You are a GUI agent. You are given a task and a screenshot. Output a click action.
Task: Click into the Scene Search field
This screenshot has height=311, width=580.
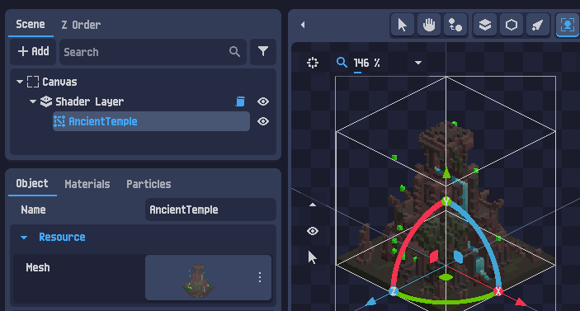click(153, 52)
